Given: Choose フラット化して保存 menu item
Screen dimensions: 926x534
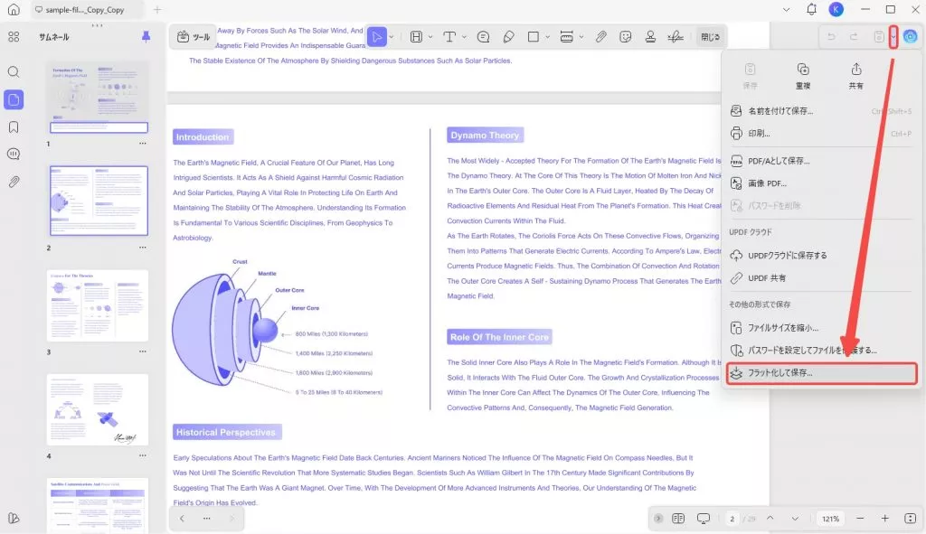Looking at the screenshot, I should pyautogui.click(x=821, y=373).
